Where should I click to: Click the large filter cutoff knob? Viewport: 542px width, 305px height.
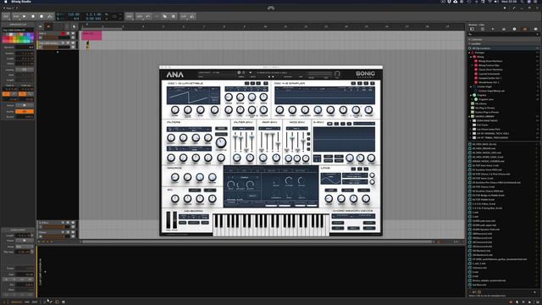[221, 142]
